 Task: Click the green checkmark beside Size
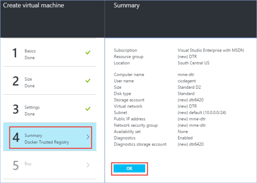88,81
